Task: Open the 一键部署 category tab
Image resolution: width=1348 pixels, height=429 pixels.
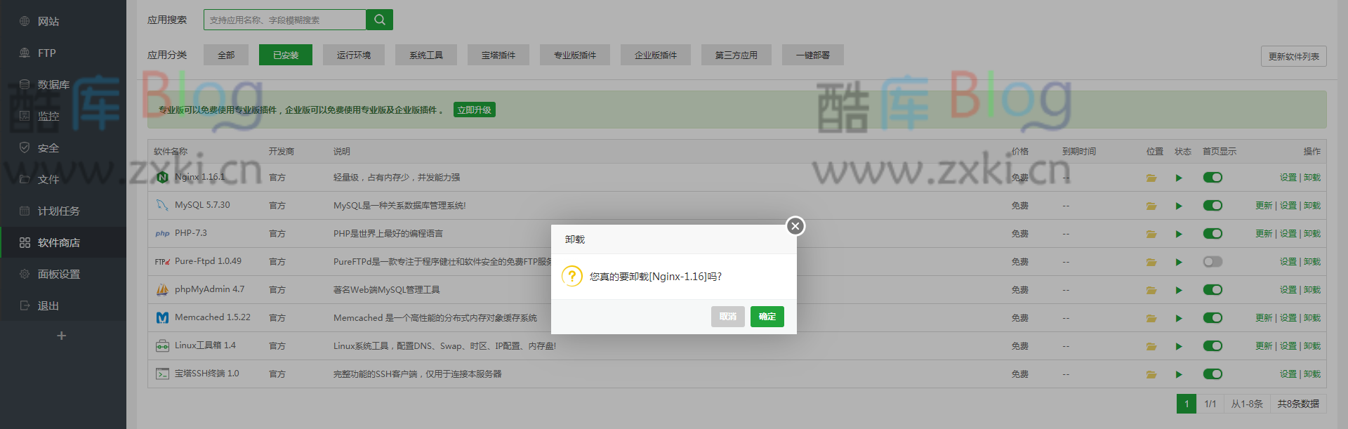Action: (x=813, y=55)
